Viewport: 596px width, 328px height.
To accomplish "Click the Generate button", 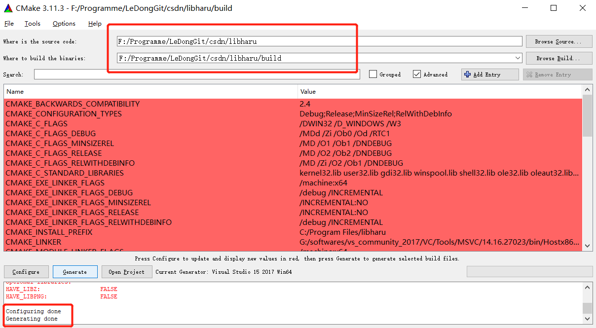I will point(75,272).
